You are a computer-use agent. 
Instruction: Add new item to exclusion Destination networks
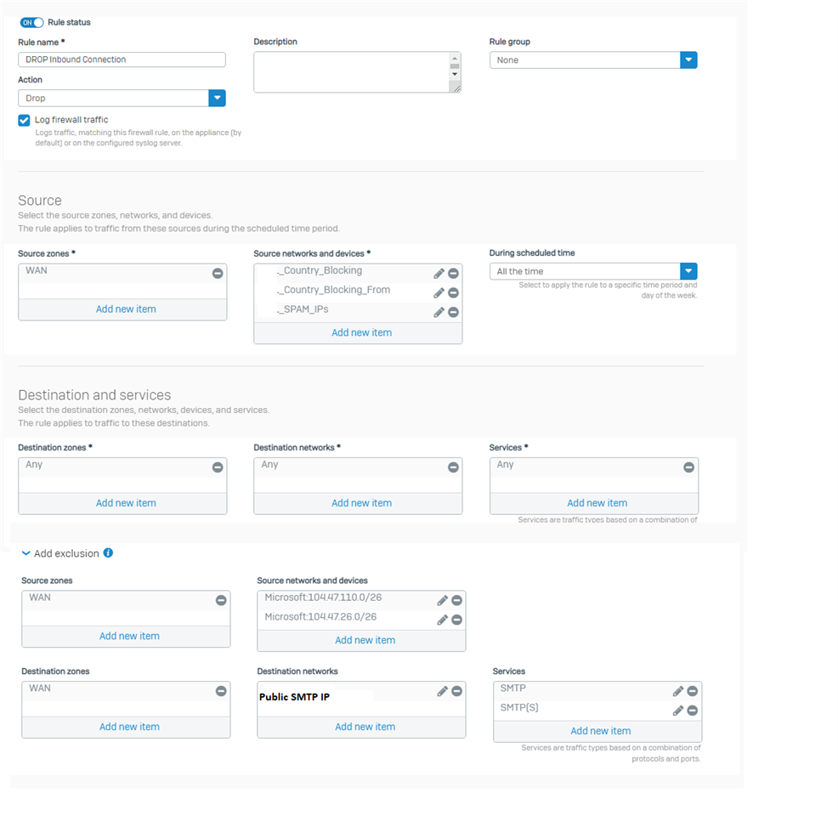[365, 727]
